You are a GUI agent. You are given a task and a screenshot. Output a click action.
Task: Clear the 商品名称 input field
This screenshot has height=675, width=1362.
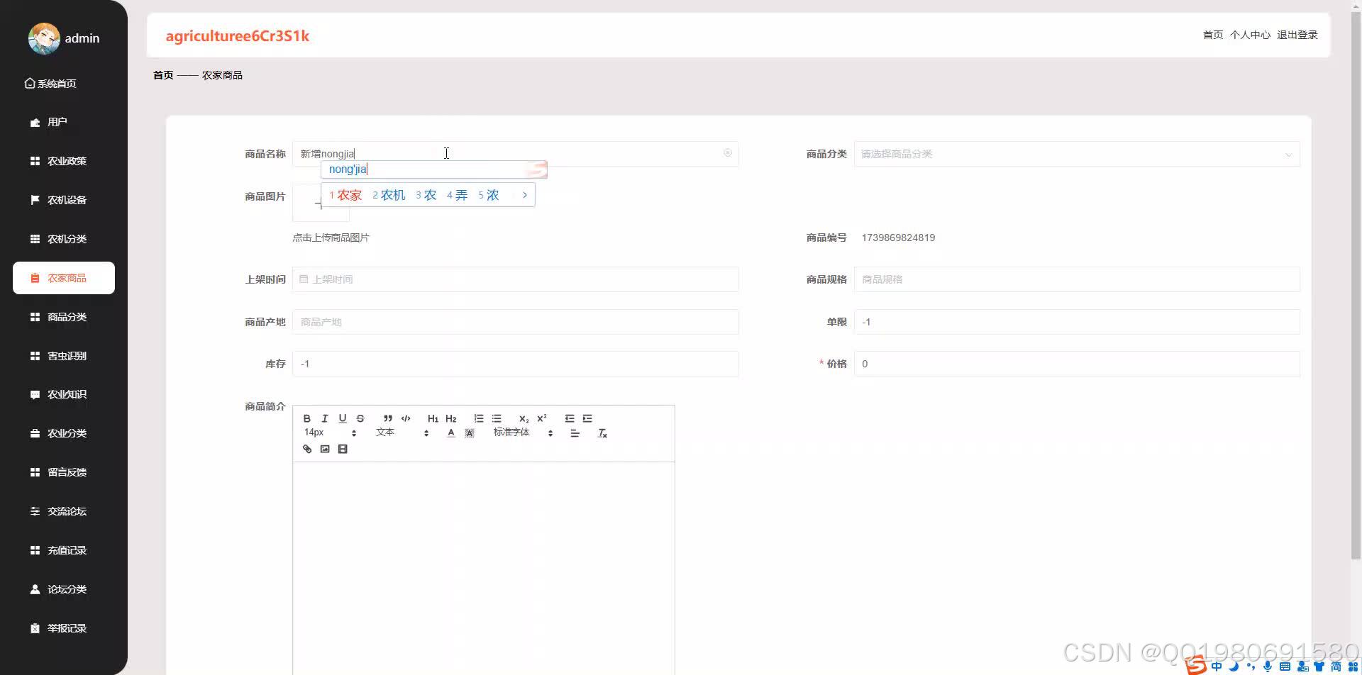pyautogui.click(x=728, y=152)
